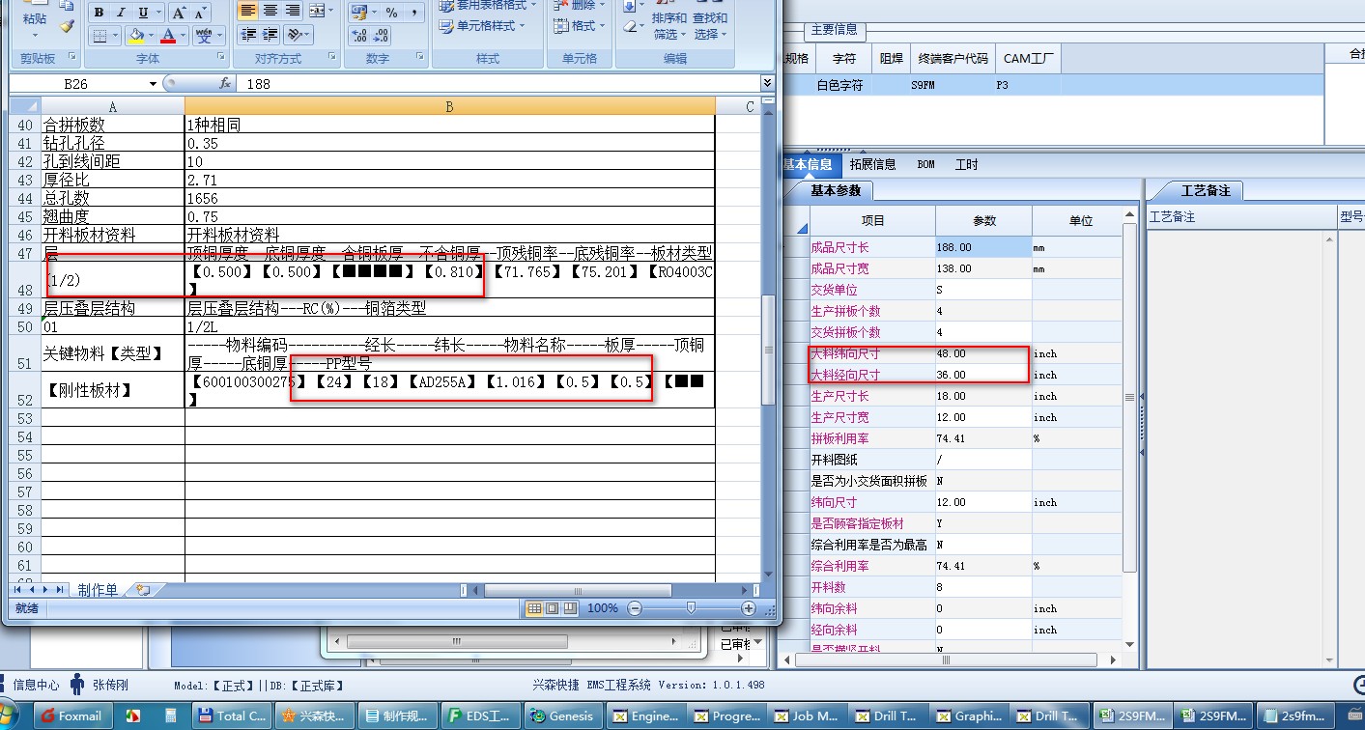This screenshot has height=730, width=1365.
Task: Switch to the Genesis taskbar window
Action: click(563, 716)
